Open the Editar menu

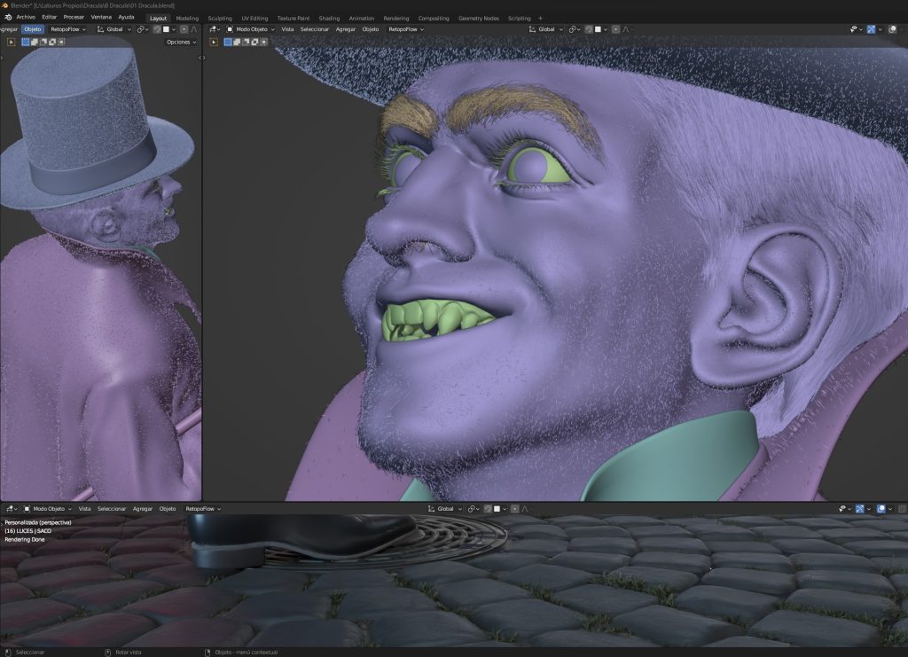pyautogui.click(x=50, y=18)
